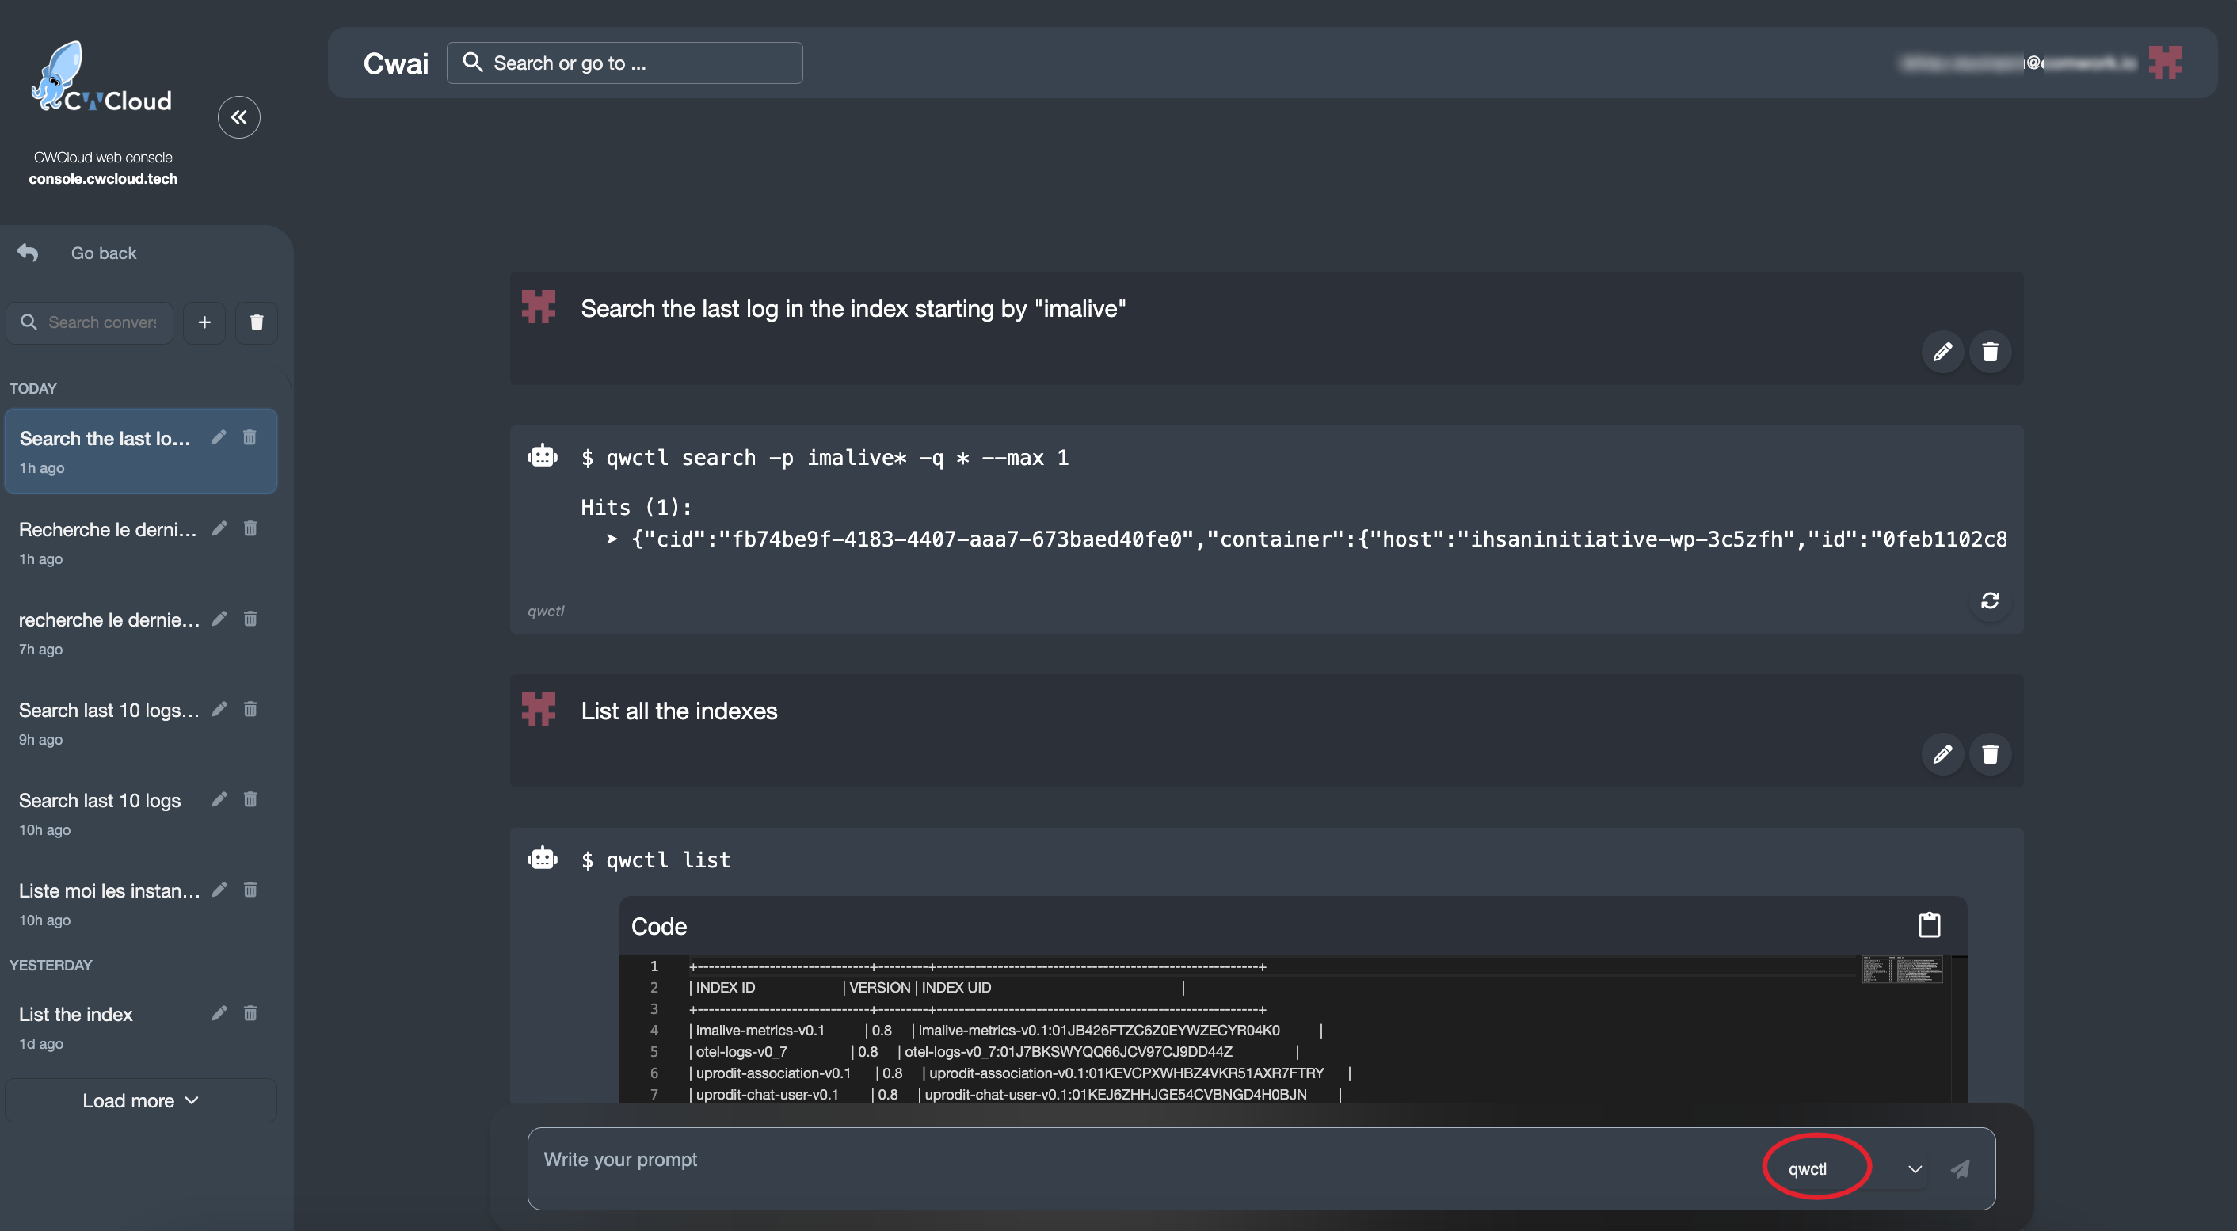Click the italic 'qwctl' response footer label
Screen dimensions: 2237x1231
tap(547, 612)
